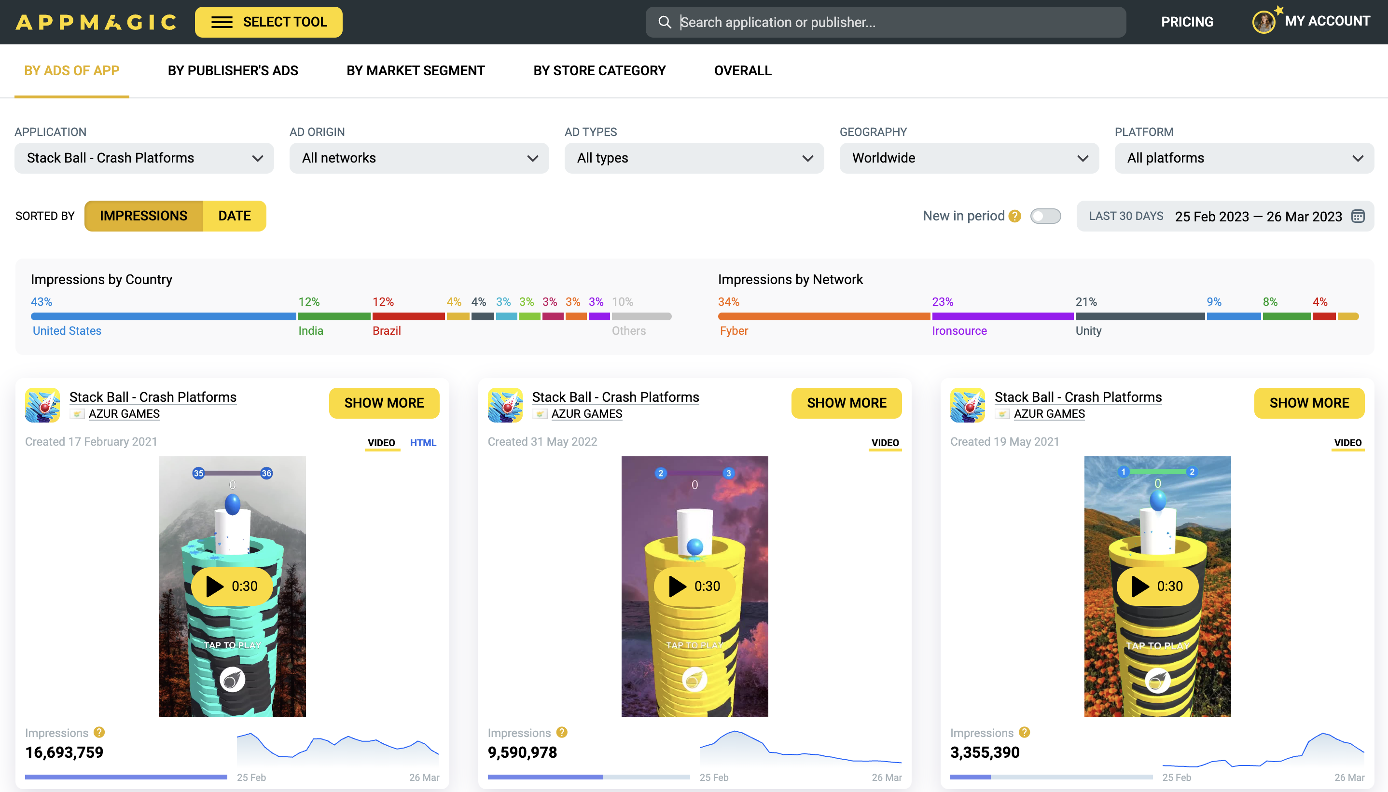Expand the Platform dropdown
This screenshot has height=792, width=1388.
(1244, 158)
